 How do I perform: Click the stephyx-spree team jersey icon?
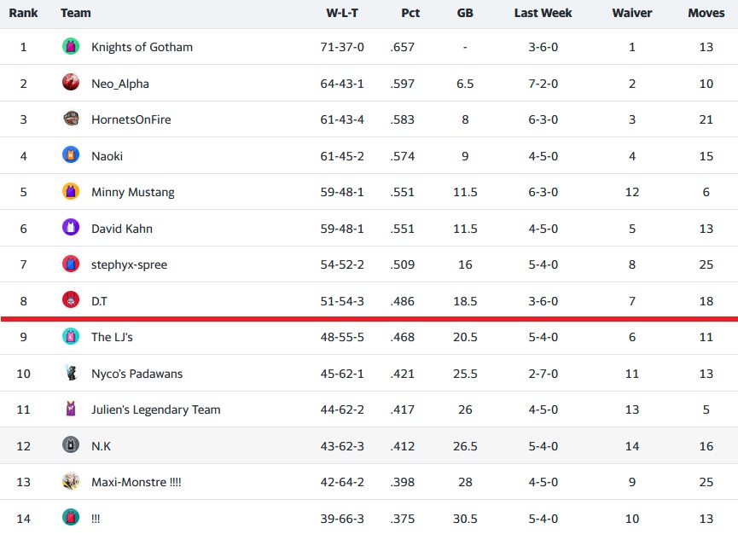tap(71, 264)
